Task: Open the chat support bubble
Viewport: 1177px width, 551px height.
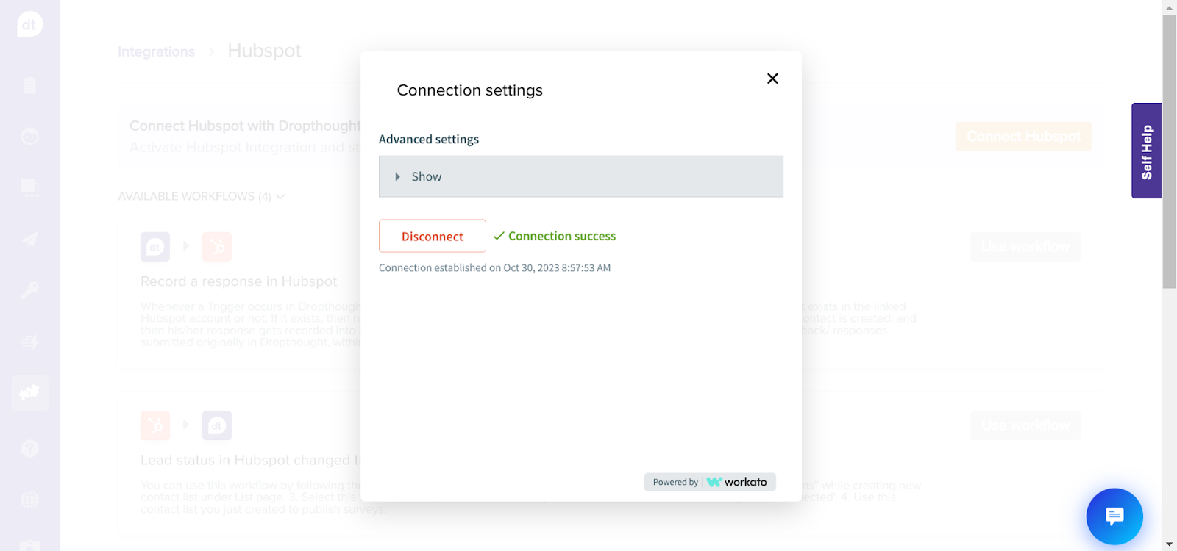Action: pyautogui.click(x=1114, y=516)
